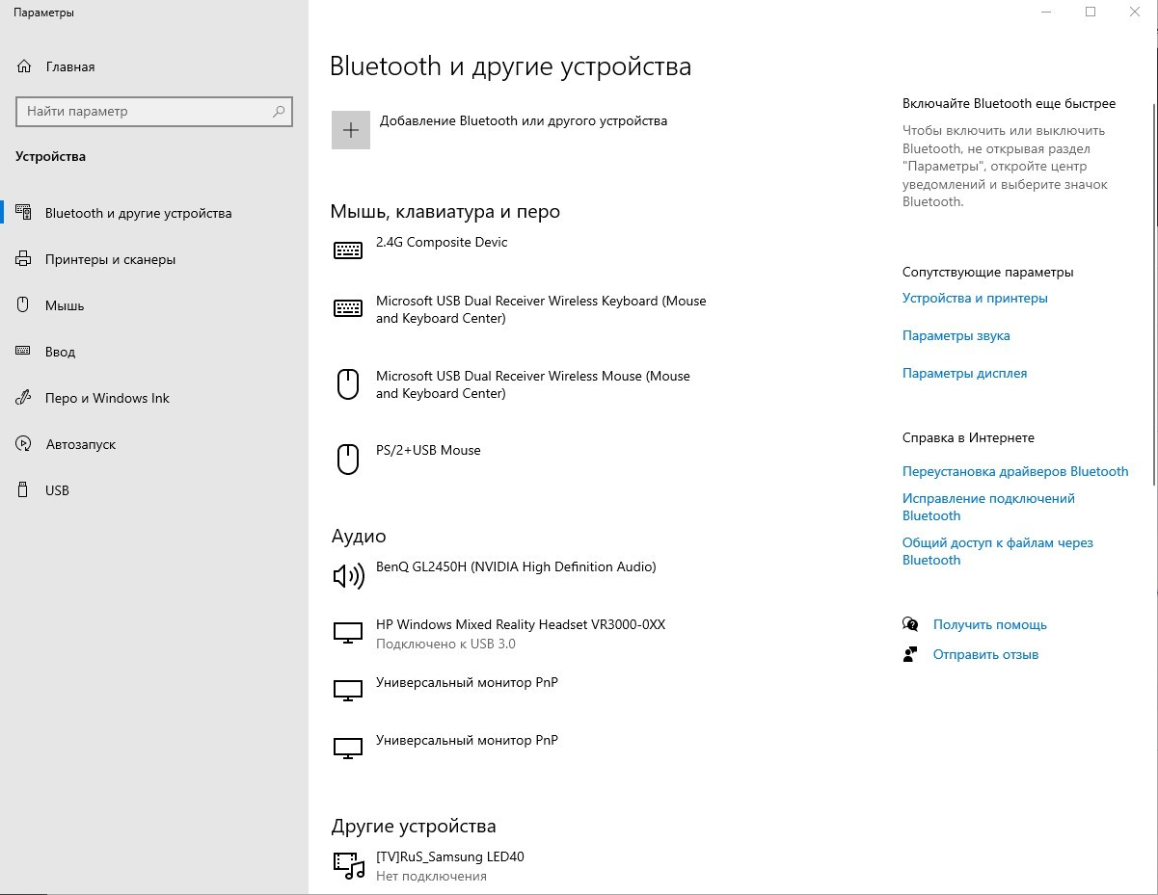This screenshot has width=1158, height=895.
Task: Maximize the Параметры window
Action: (1091, 13)
